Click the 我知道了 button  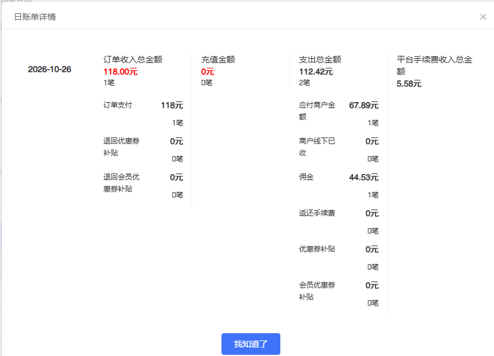[251, 344]
